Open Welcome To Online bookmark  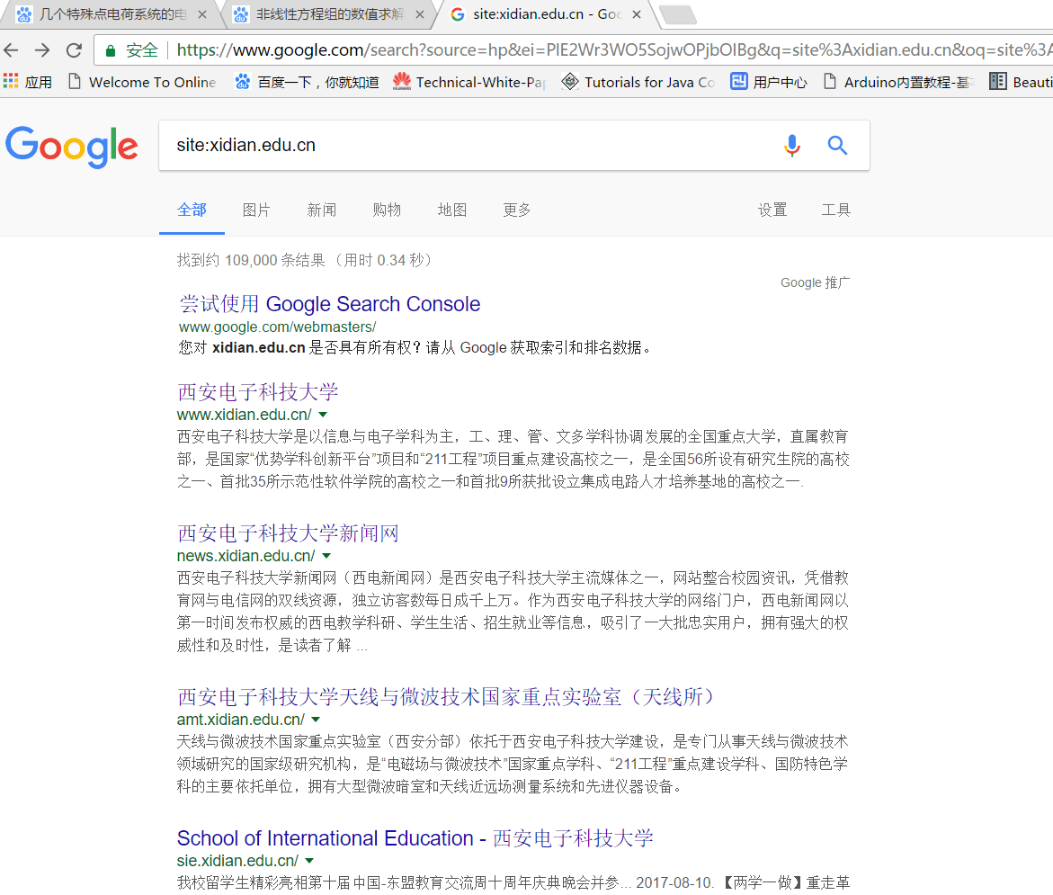click(142, 82)
